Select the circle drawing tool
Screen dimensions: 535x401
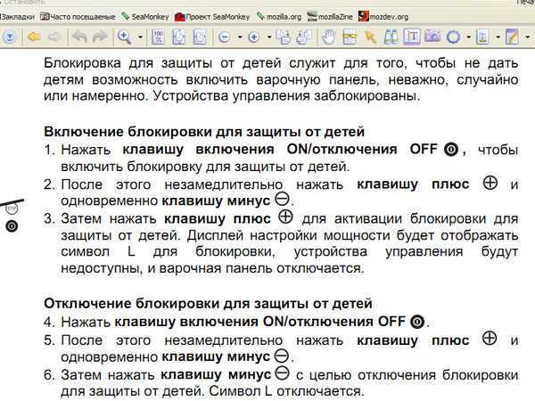(x=454, y=37)
